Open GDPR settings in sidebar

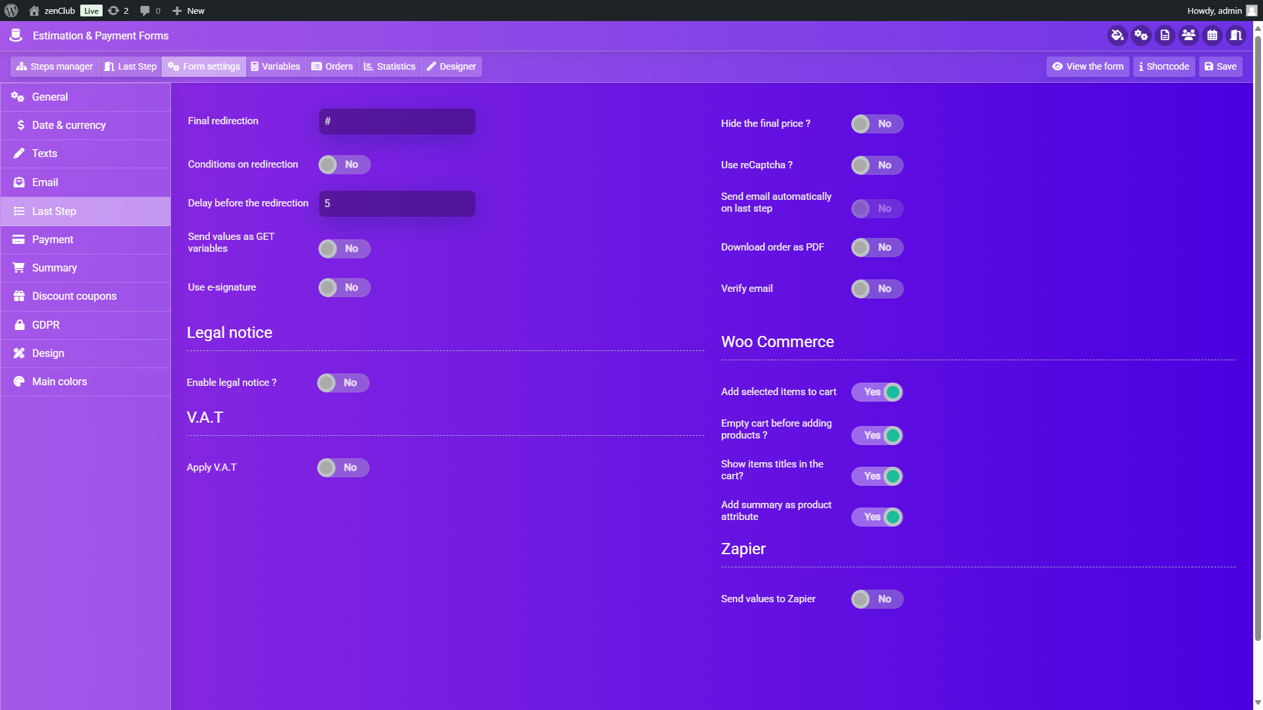[86, 325]
